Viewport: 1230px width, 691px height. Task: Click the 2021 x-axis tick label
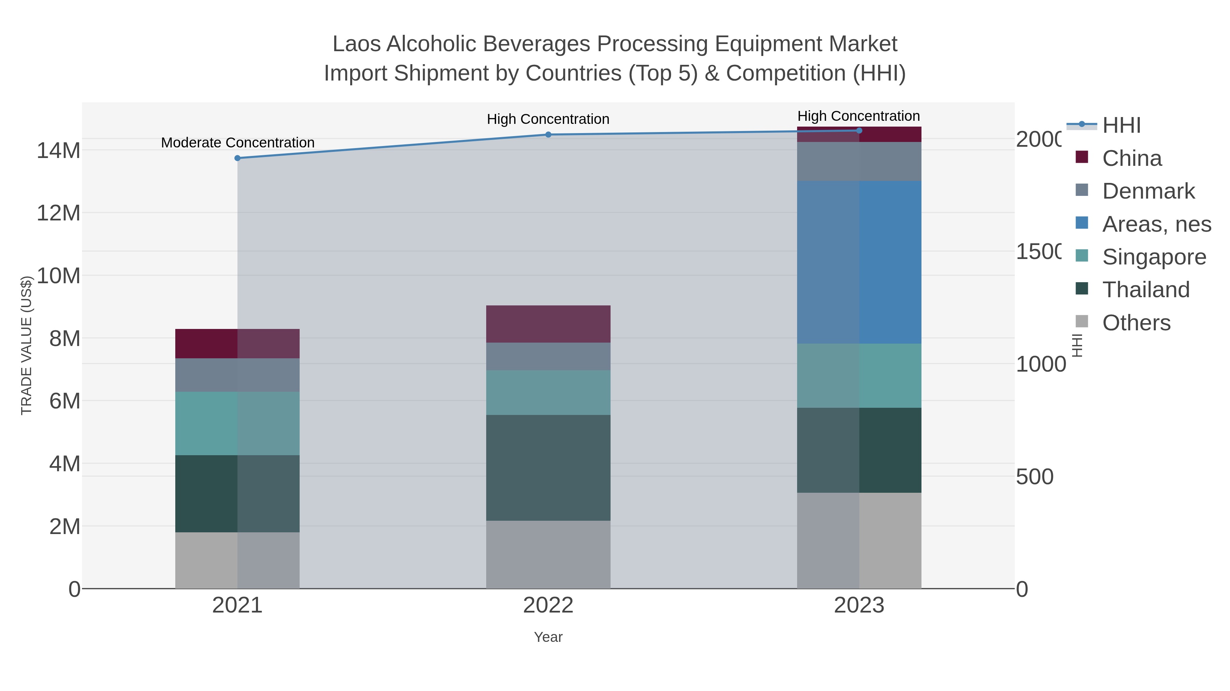(x=237, y=605)
